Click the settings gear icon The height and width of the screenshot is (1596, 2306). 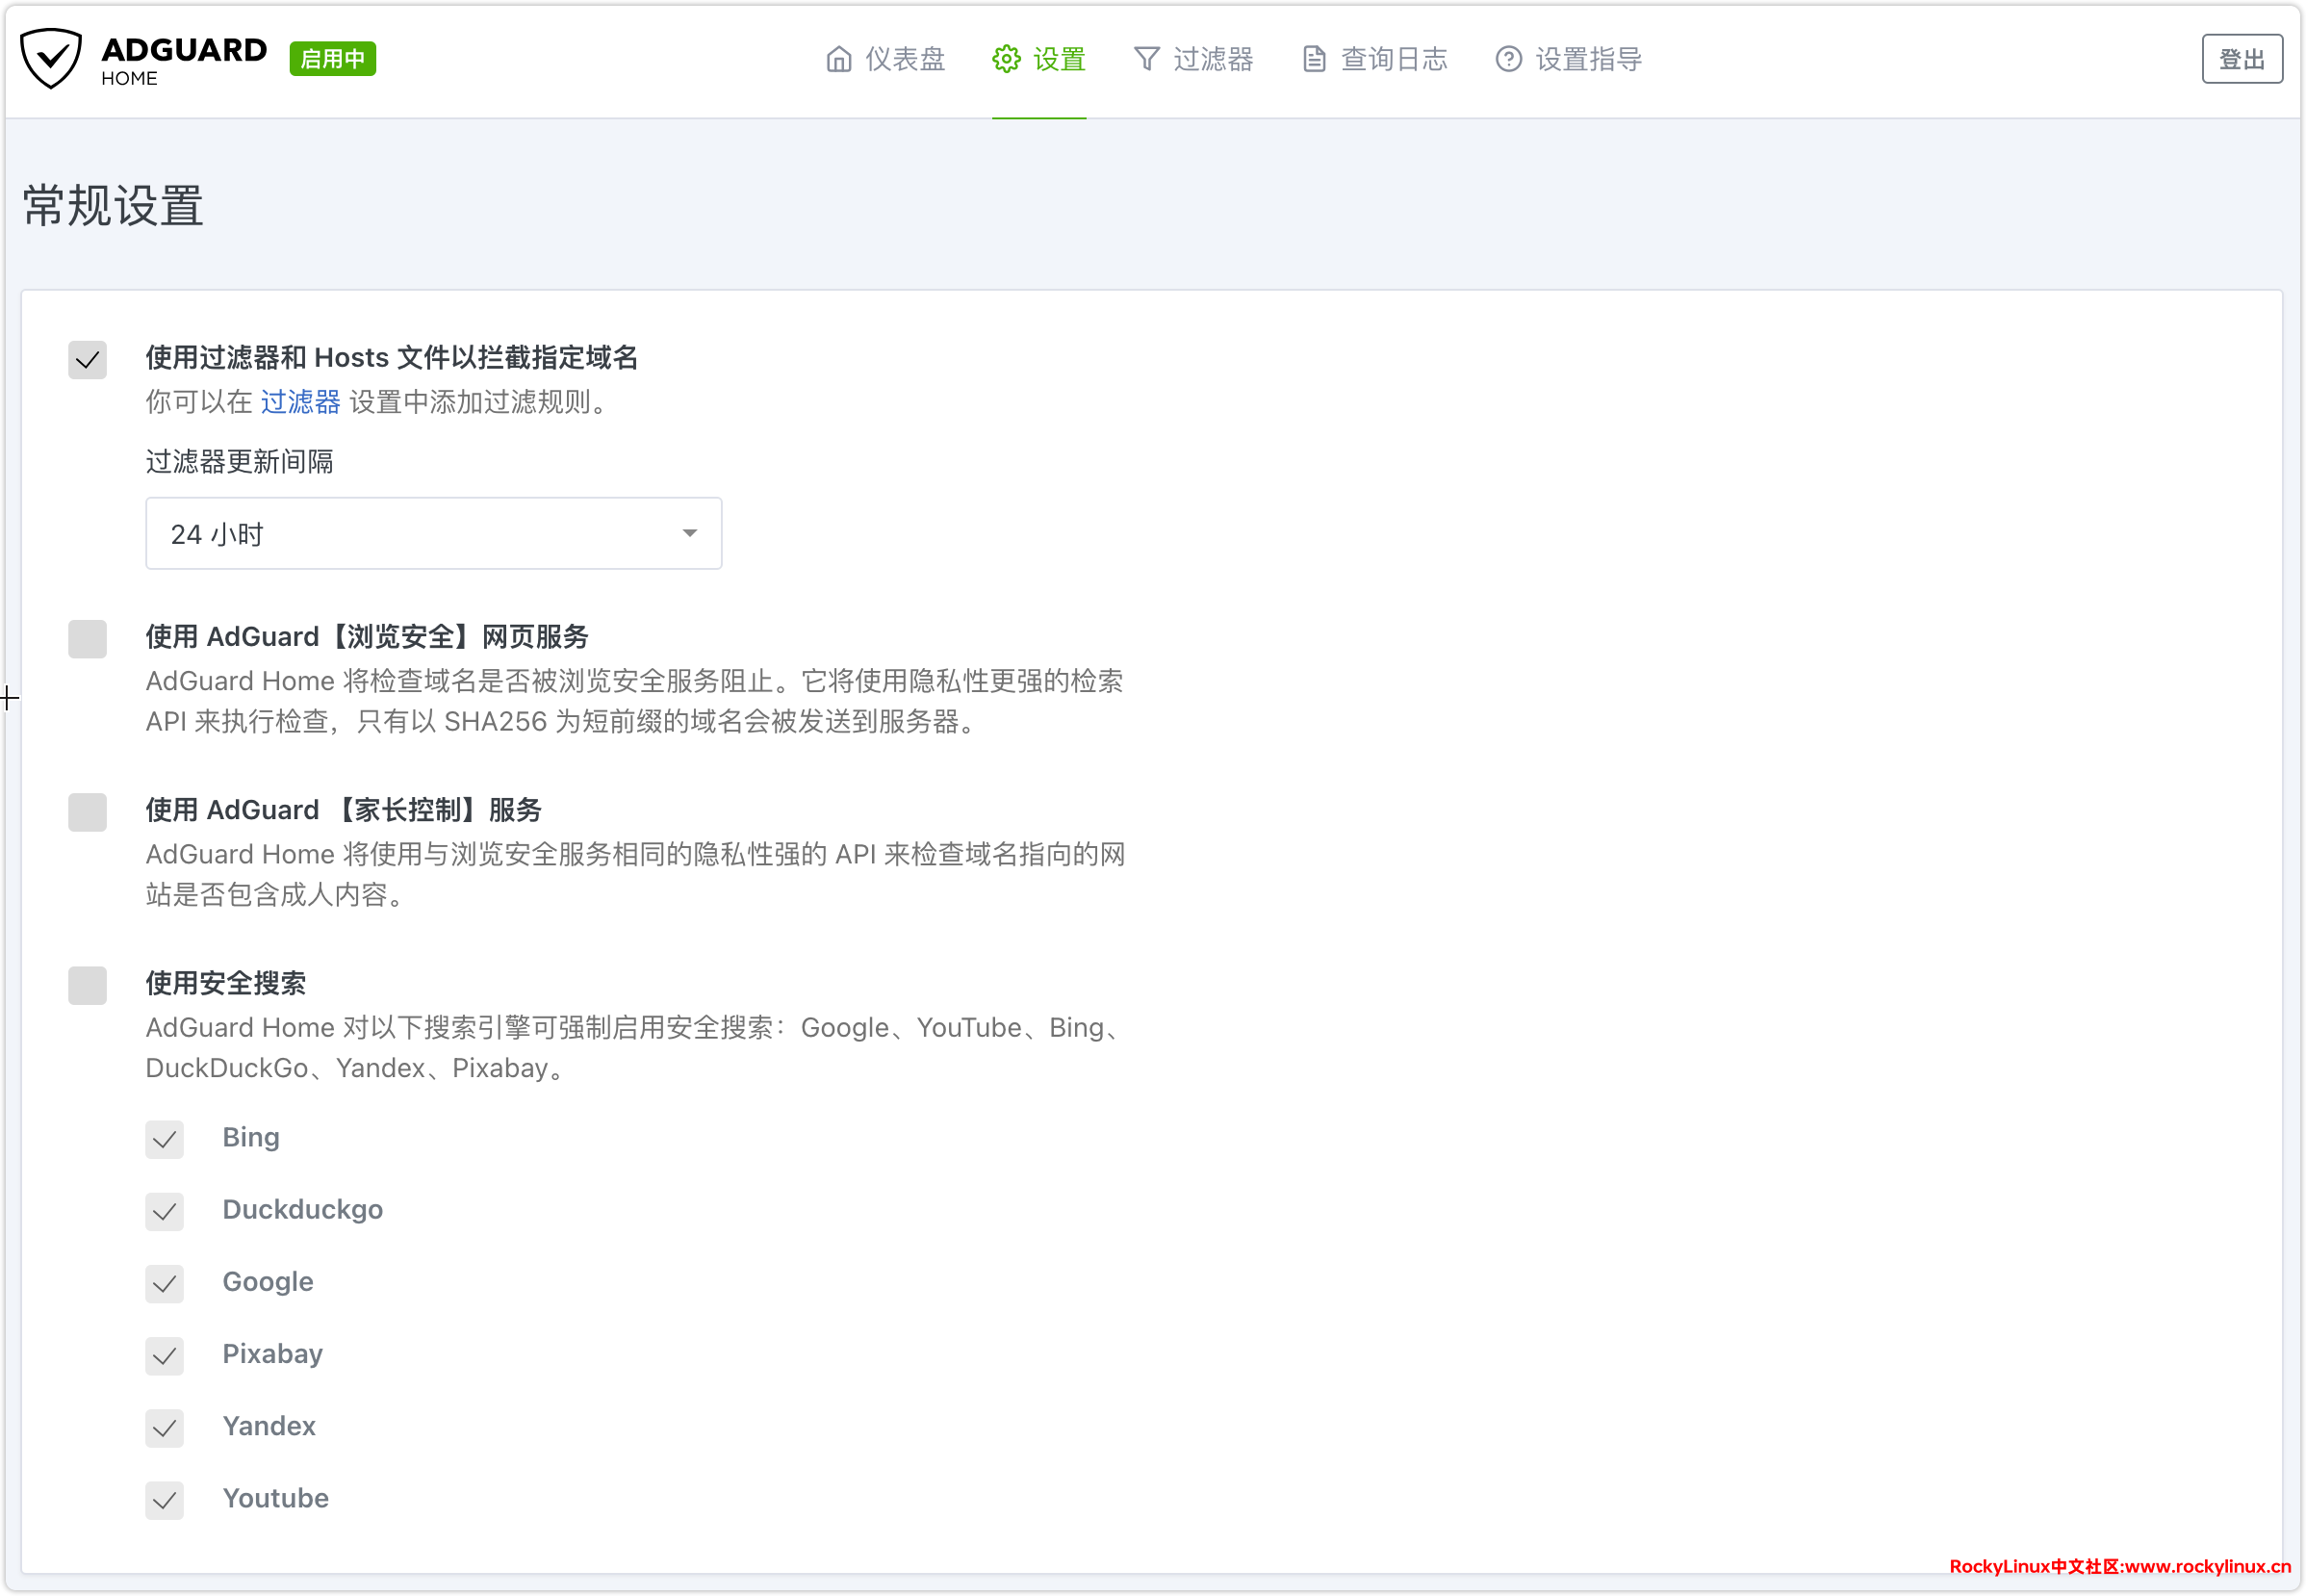point(1006,59)
